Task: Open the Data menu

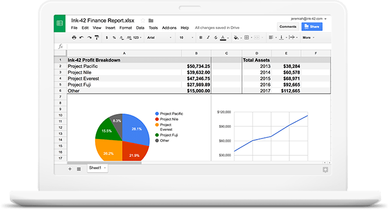Action: click(140, 28)
